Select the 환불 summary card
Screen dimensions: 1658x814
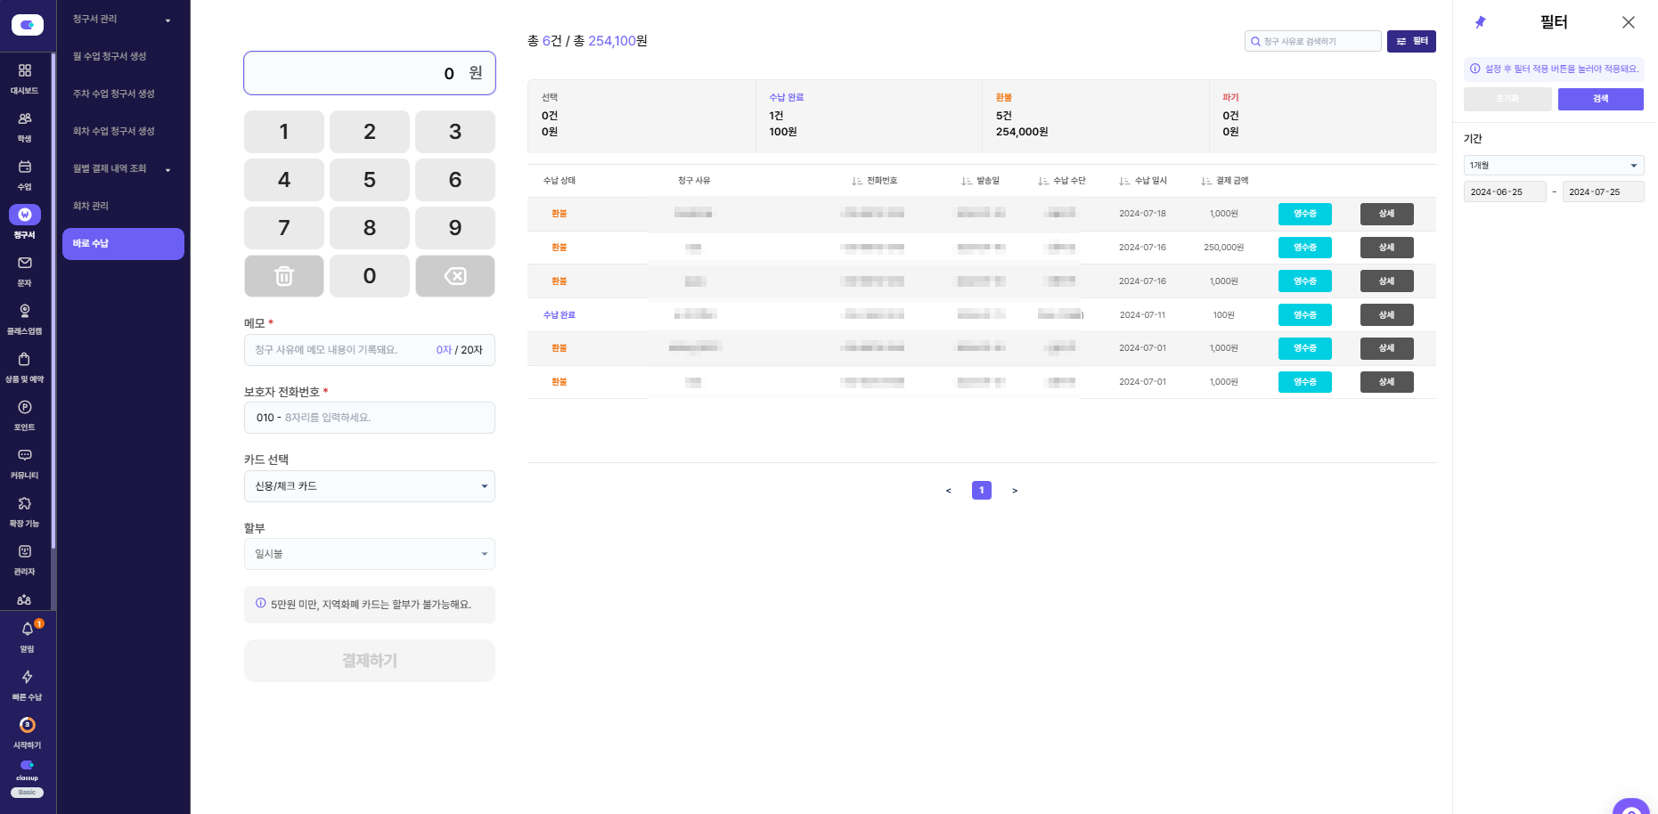point(1096,116)
